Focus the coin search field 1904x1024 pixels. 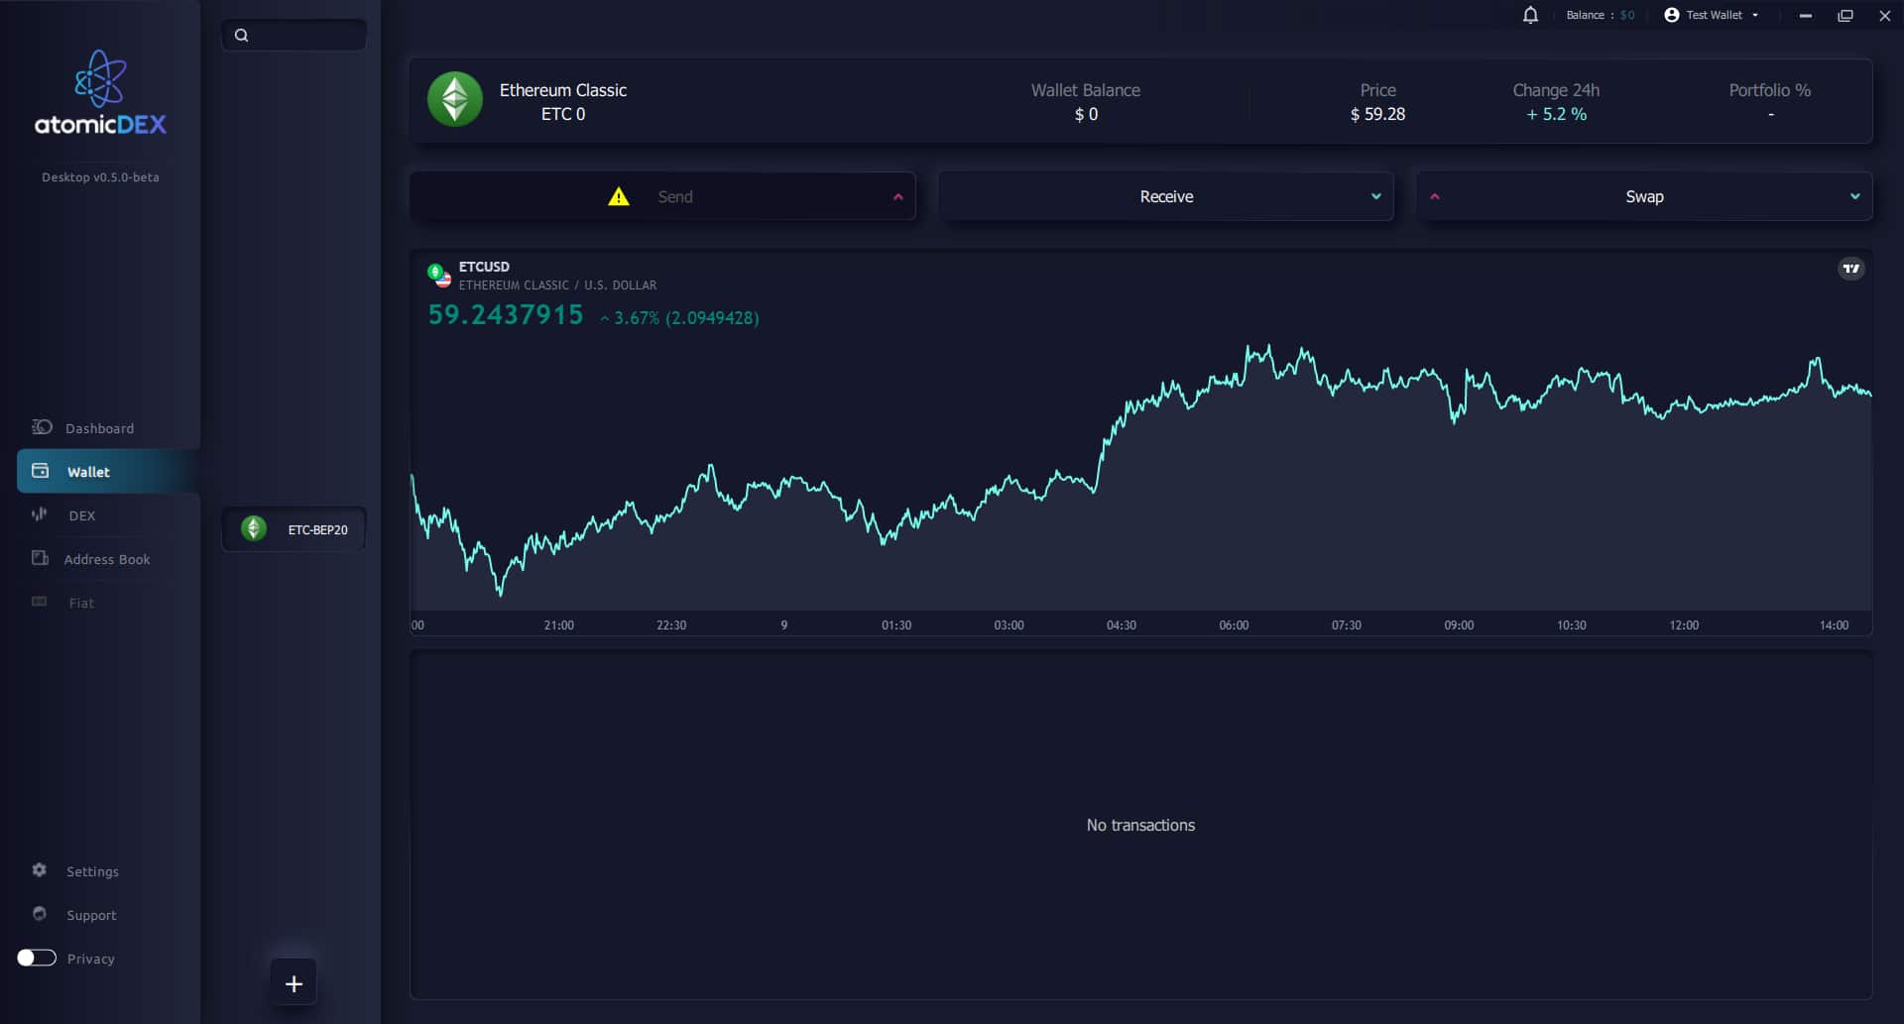pyautogui.click(x=295, y=36)
